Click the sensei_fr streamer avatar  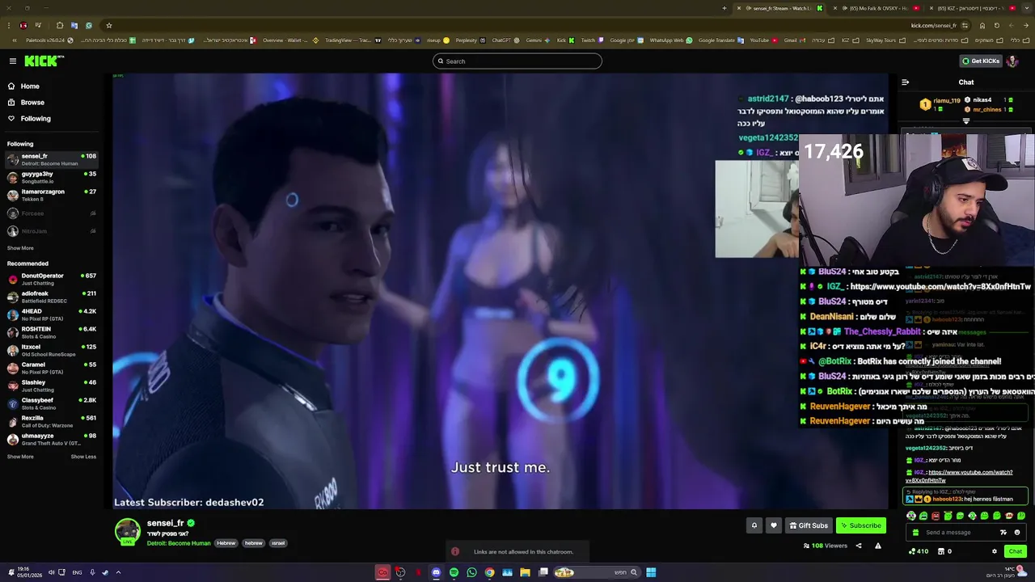(127, 531)
